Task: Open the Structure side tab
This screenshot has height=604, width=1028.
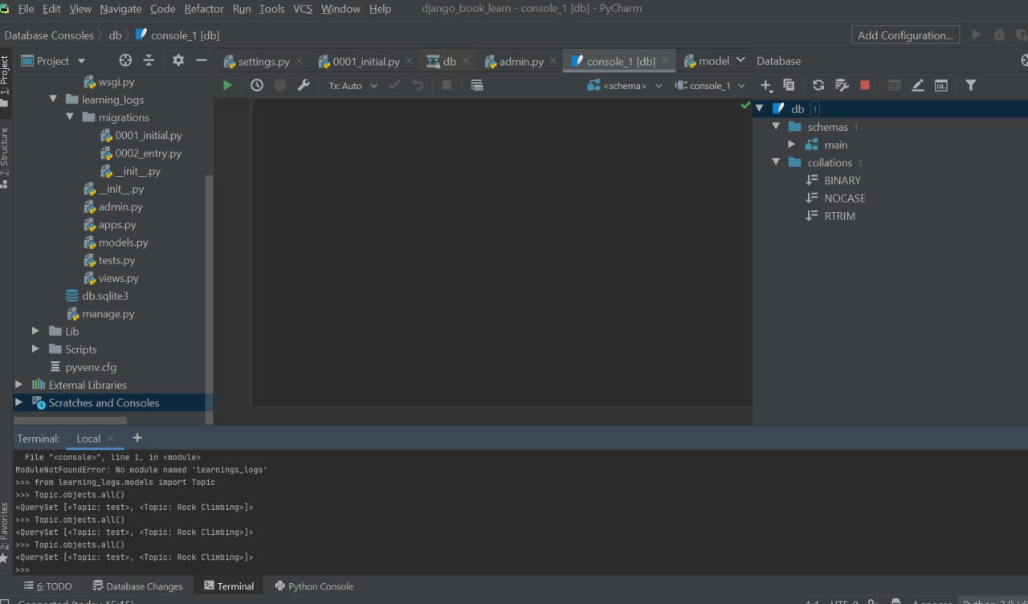Action: coord(5,157)
